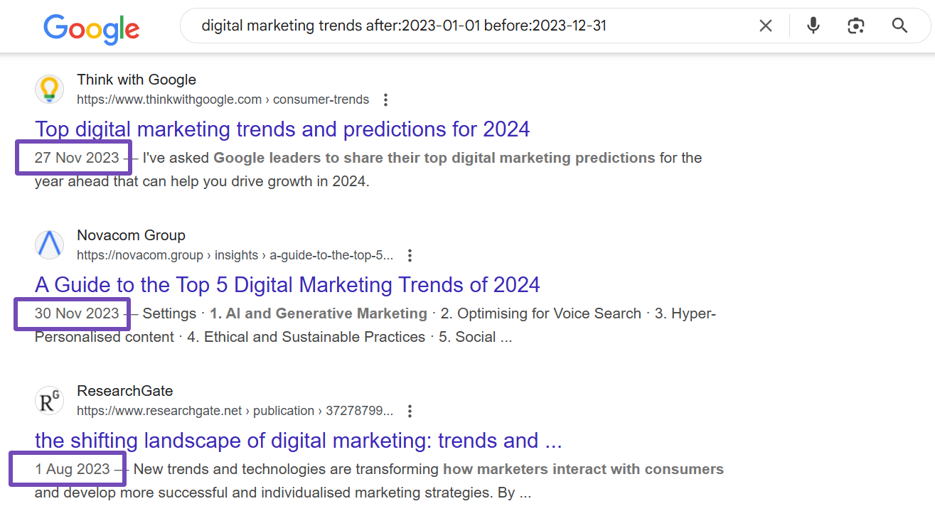Image resolution: width=935 pixels, height=516 pixels.
Task: Click the Novacom Group site name
Action: (131, 235)
